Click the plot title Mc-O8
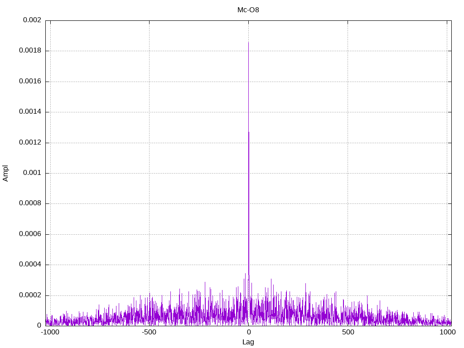 (x=248, y=10)
